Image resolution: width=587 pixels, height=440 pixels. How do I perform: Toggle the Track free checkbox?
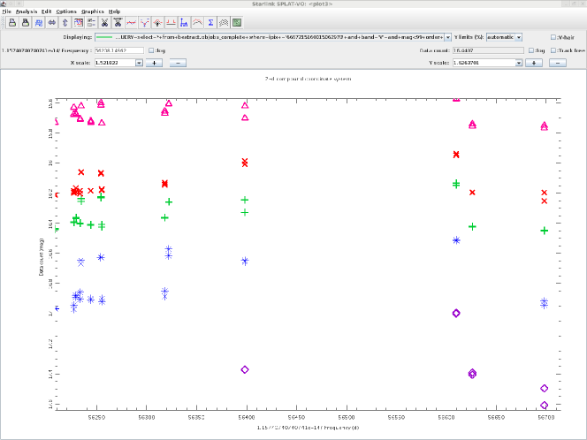coord(553,50)
